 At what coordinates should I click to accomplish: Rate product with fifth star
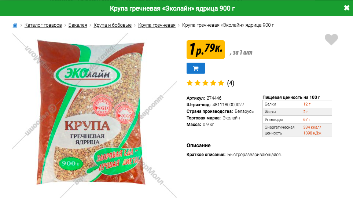(221, 83)
